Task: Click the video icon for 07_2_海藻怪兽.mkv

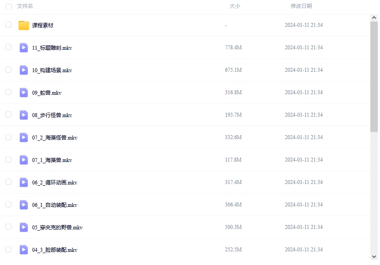Action: tap(24, 138)
